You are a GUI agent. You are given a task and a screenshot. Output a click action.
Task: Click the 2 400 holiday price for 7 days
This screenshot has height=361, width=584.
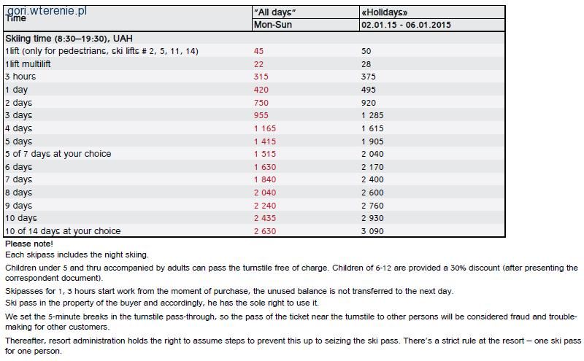pyautogui.click(x=372, y=179)
